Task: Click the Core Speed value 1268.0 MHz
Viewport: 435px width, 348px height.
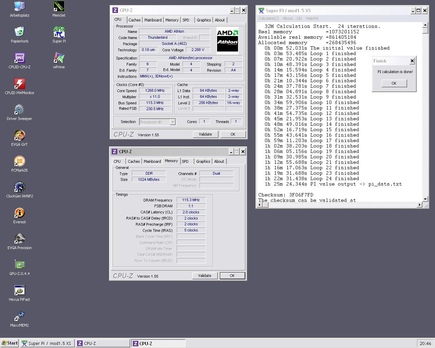Action: click(155, 90)
